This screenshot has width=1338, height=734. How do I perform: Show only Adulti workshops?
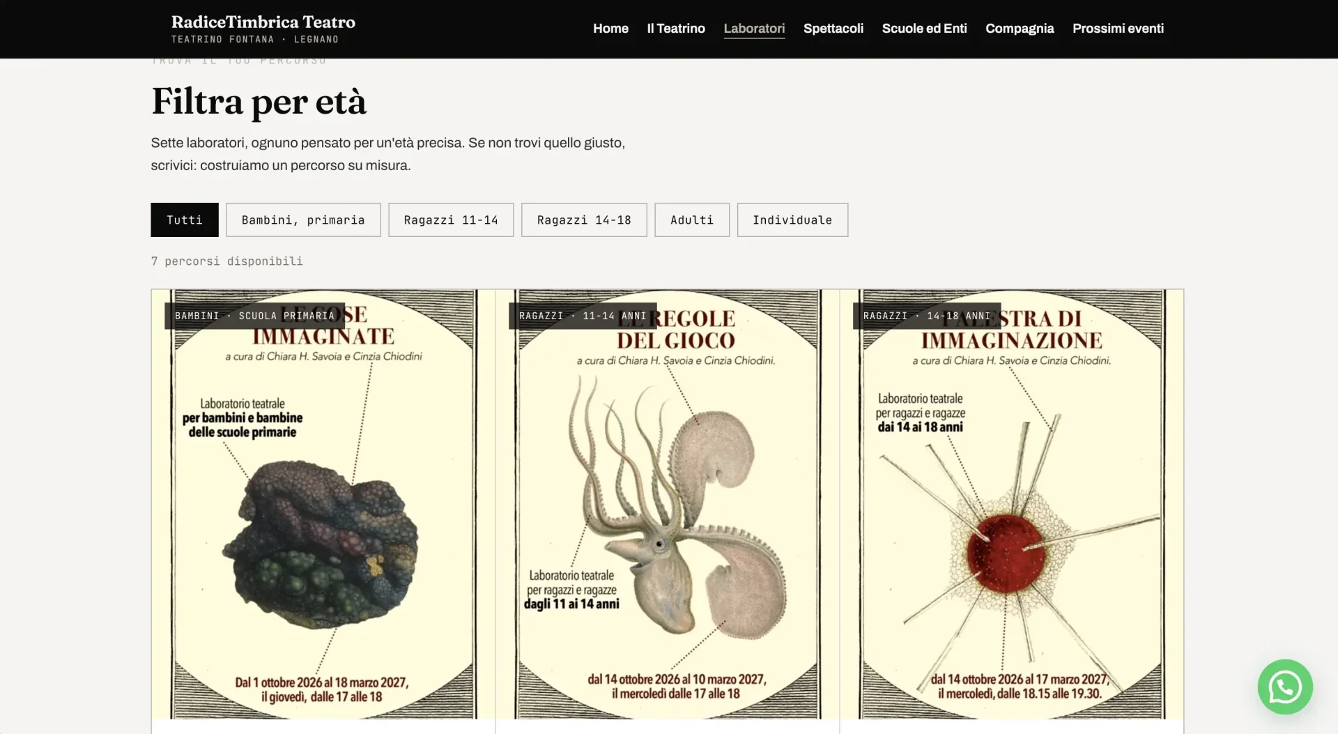[x=692, y=220]
